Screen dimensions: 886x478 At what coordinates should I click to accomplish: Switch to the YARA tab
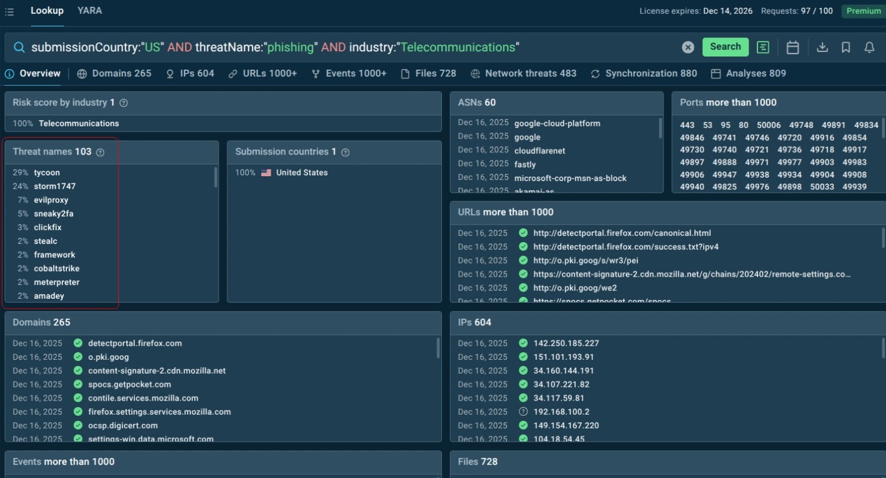(89, 11)
